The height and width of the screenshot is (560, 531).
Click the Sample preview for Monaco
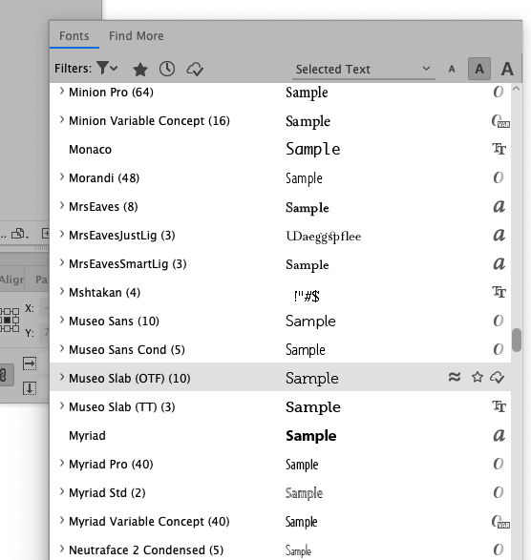point(313,149)
